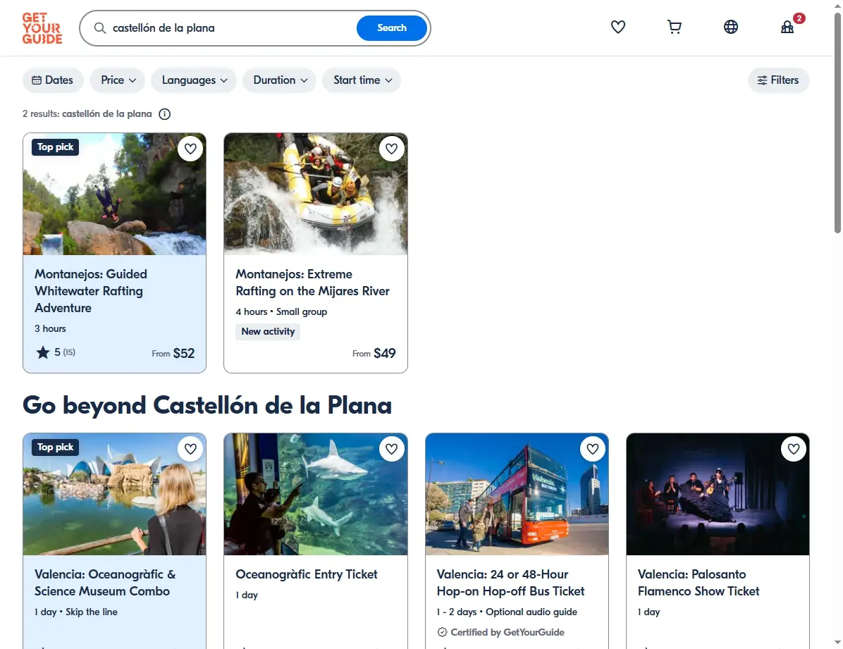The width and height of the screenshot is (843, 649).
Task: Click the Go beyond Castellón de la Plana heading
Action: coord(207,405)
